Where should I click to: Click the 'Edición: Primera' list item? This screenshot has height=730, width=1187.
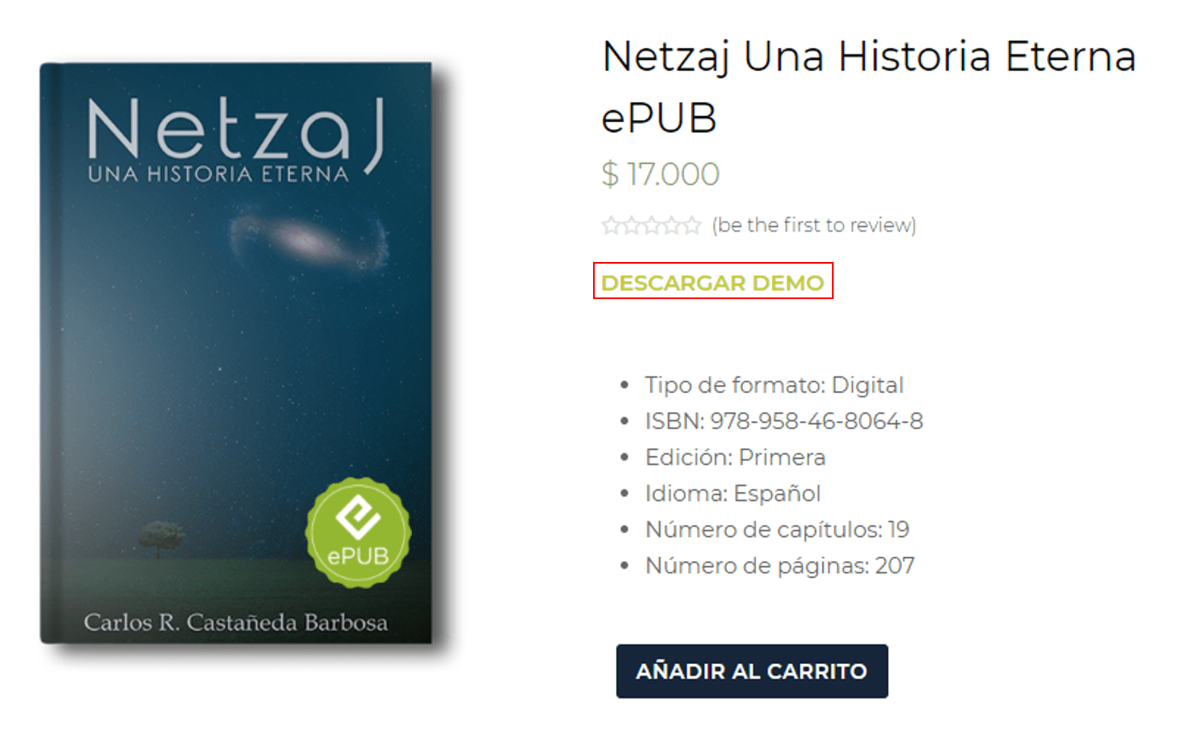point(736,457)
